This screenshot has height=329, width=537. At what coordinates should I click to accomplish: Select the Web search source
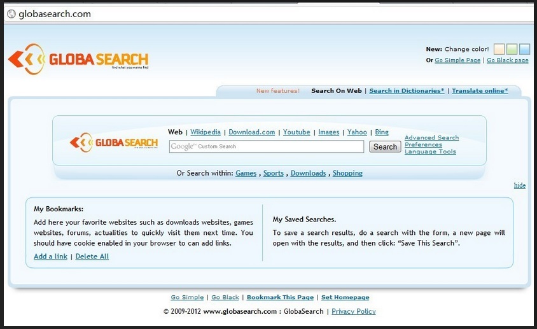(x=175, y=132)
